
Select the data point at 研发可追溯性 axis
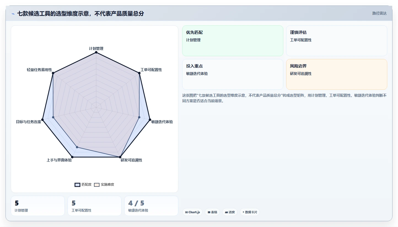[120, 157]
